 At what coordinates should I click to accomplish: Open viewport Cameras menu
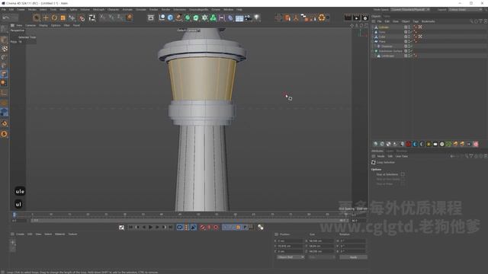(x=30, y=25)
